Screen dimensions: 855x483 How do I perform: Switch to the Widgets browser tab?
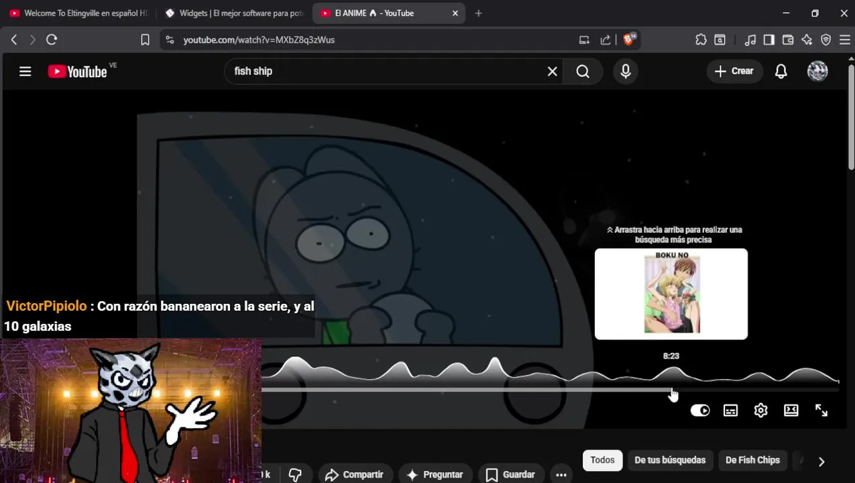click(x=234, y=13)
